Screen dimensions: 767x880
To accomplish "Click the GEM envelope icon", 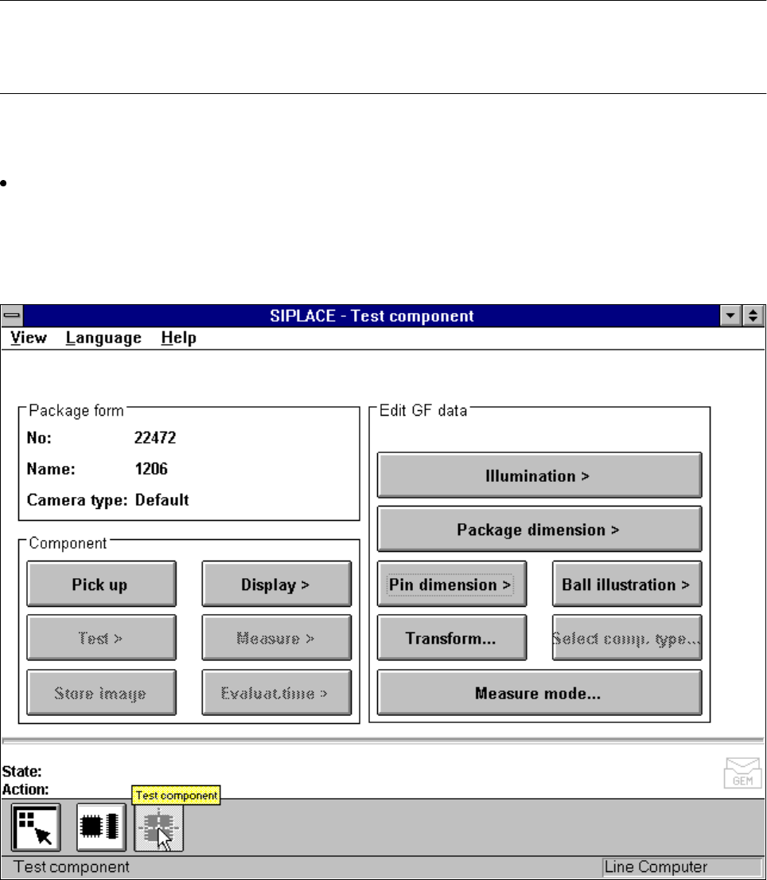I will point(743,772).
